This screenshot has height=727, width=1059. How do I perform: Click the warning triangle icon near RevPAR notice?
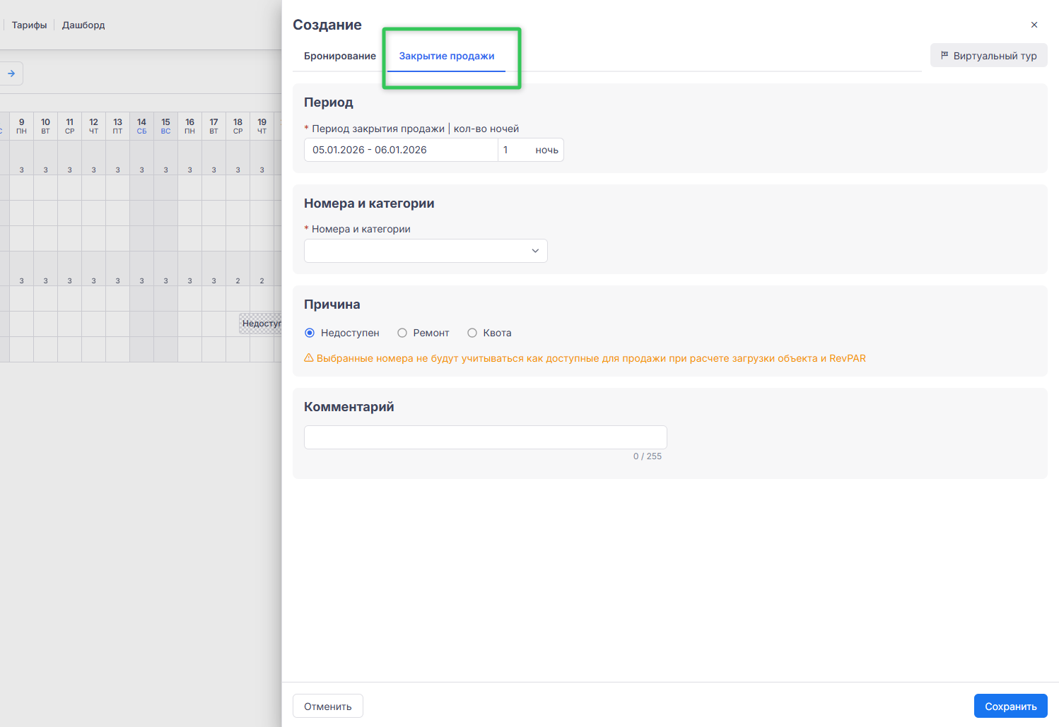(309, 358)
